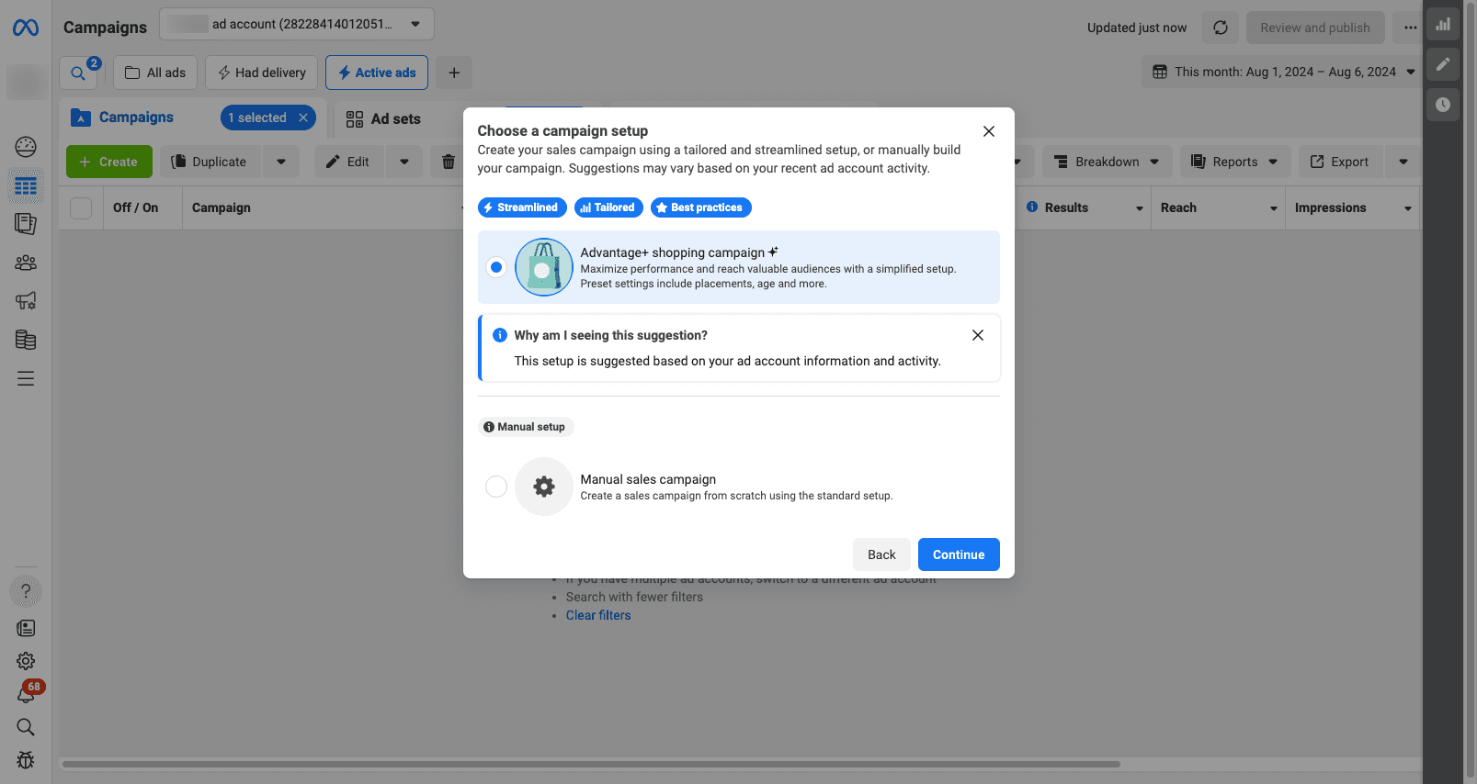Dismiss the 'Why am I seeing this suggestion' notice
Screen dimensions: 1477x784
pyautogui.click(x=977, y=335)
